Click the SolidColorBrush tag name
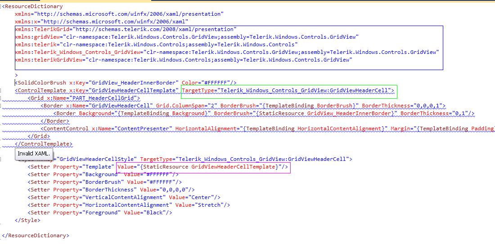The width and height of the screenshot is (495, 244). [x=43, y=83]
